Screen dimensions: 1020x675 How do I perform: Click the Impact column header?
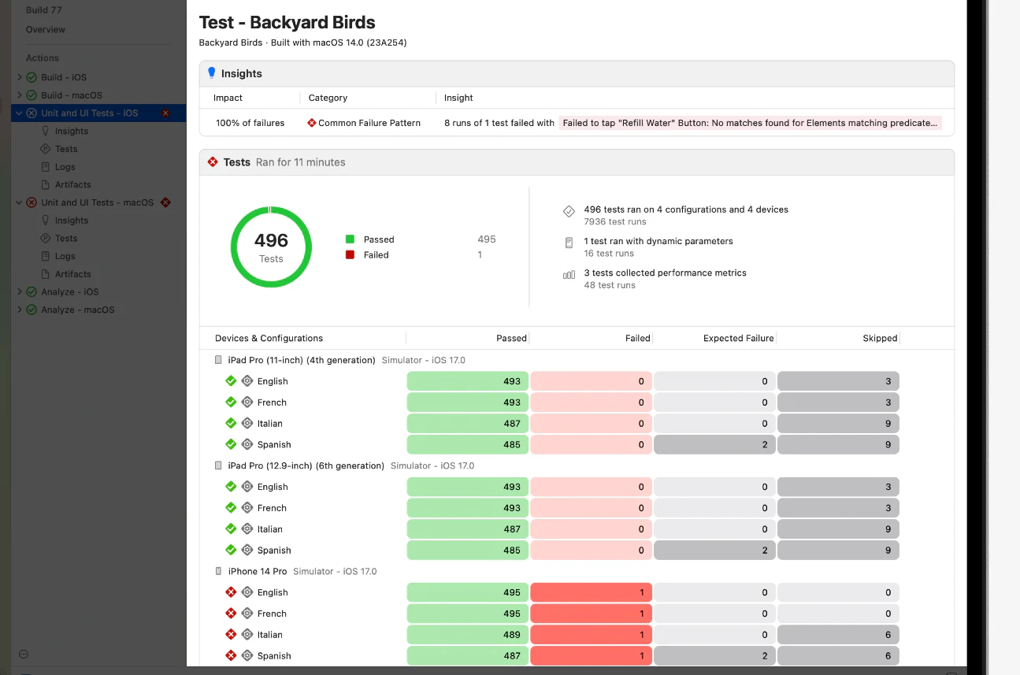pos(228,98)
